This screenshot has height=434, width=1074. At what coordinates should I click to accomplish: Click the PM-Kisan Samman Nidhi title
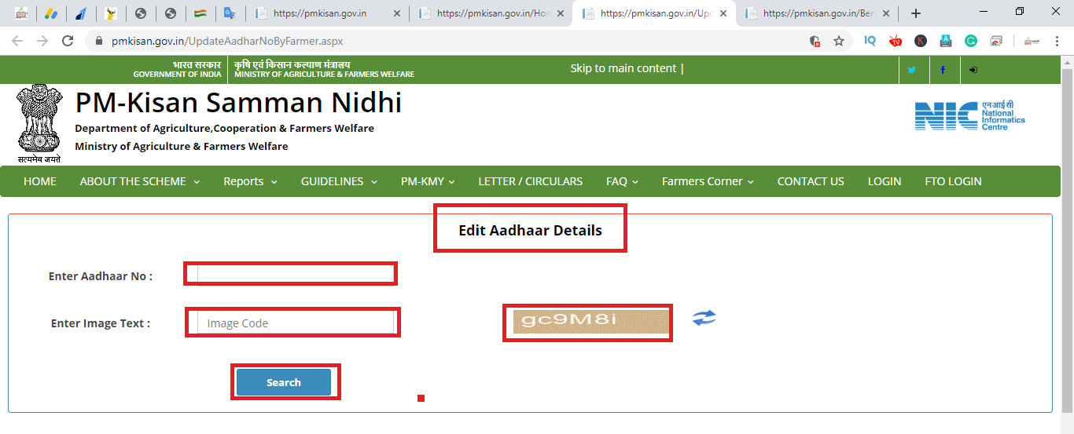[x=238, y=103]
